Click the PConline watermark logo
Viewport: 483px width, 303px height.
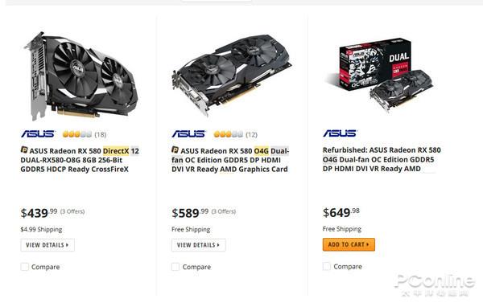click(x=435, y=285)
